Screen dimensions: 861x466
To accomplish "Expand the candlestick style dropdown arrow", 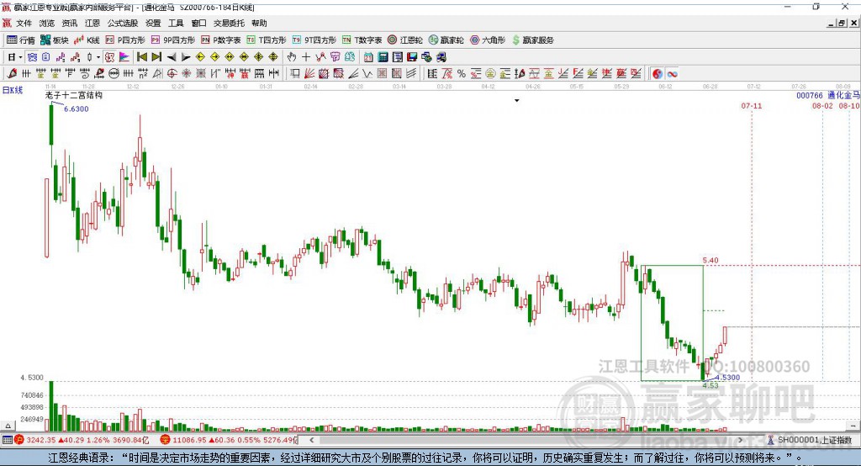I will pyautogui.click(x=98, y=57).
